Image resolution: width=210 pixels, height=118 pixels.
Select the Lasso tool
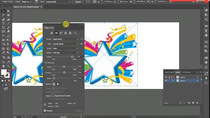[8, 15]
